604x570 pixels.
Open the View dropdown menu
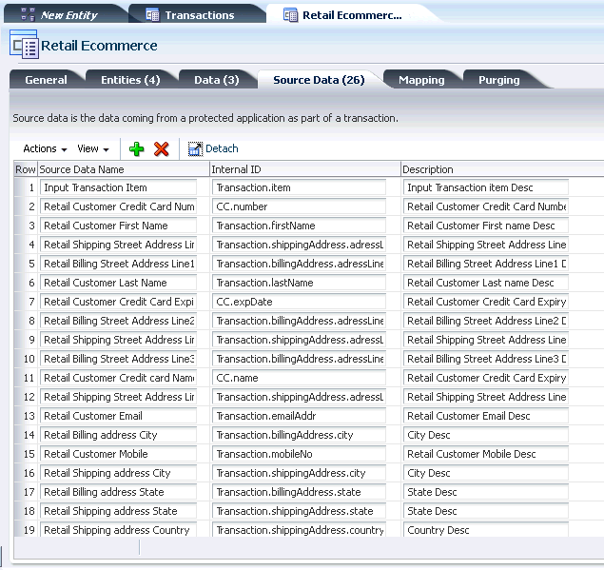(92, 148)
